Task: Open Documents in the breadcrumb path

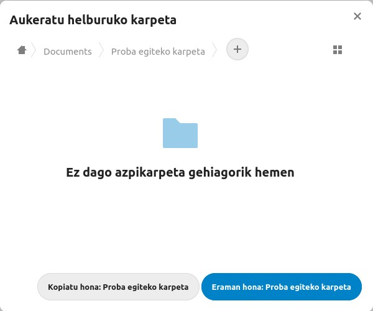Action: point(67,51)
